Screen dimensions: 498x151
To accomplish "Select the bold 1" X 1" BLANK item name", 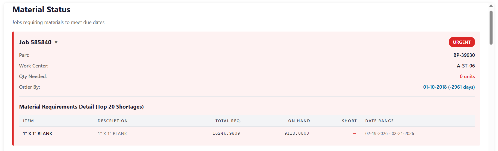I will point(38,134).
